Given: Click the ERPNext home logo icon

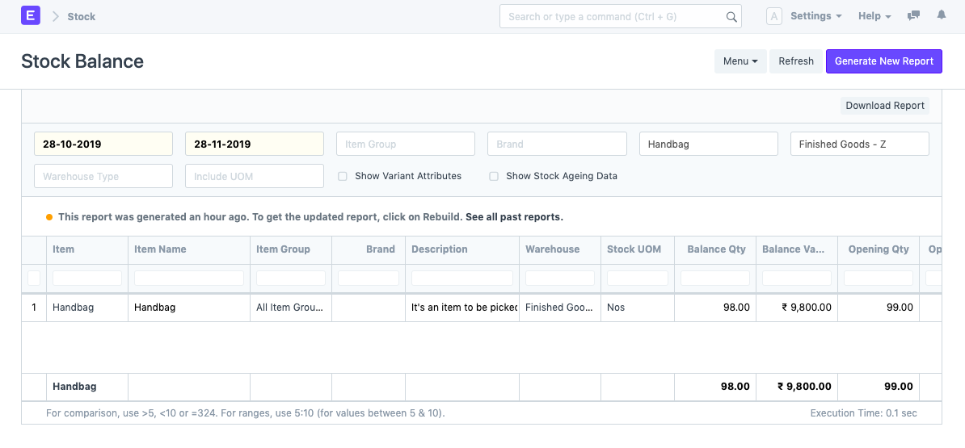Looking at the screenshot, I should pyautogui.click(x=31, y=16).
